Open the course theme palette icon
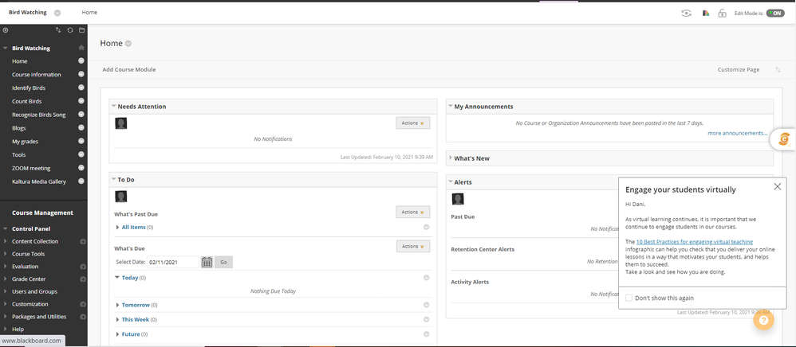Image resolution: width=796 pixels, height=347 pixels. tap(706, 14)
